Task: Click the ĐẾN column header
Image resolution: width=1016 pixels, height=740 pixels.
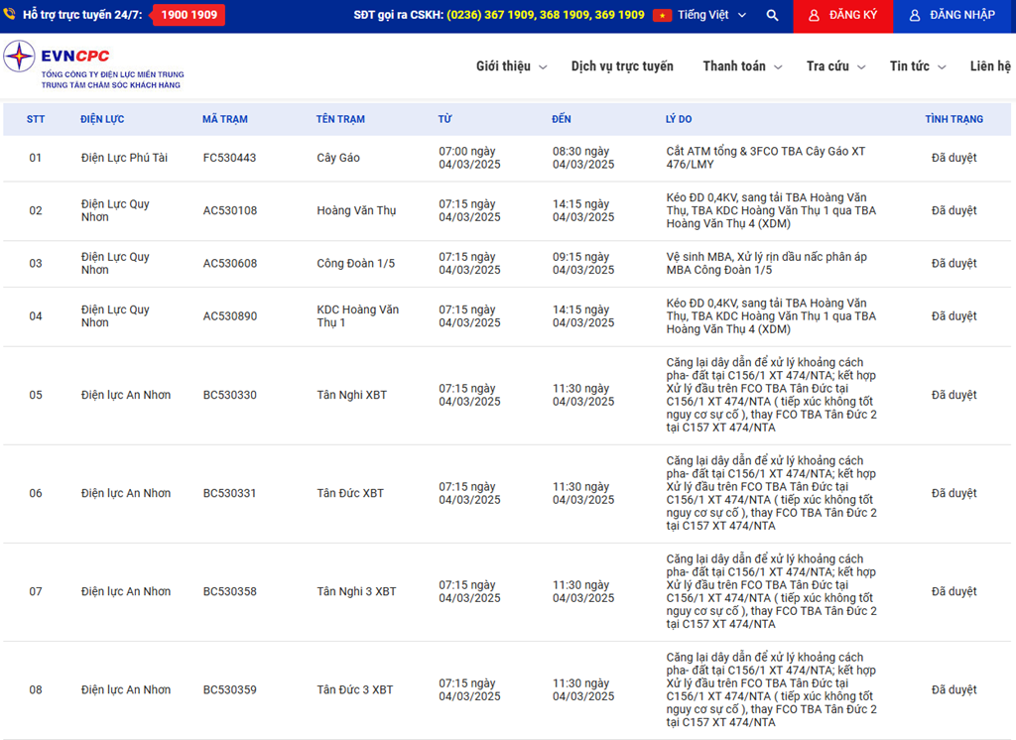Action: tap(562, 119)
